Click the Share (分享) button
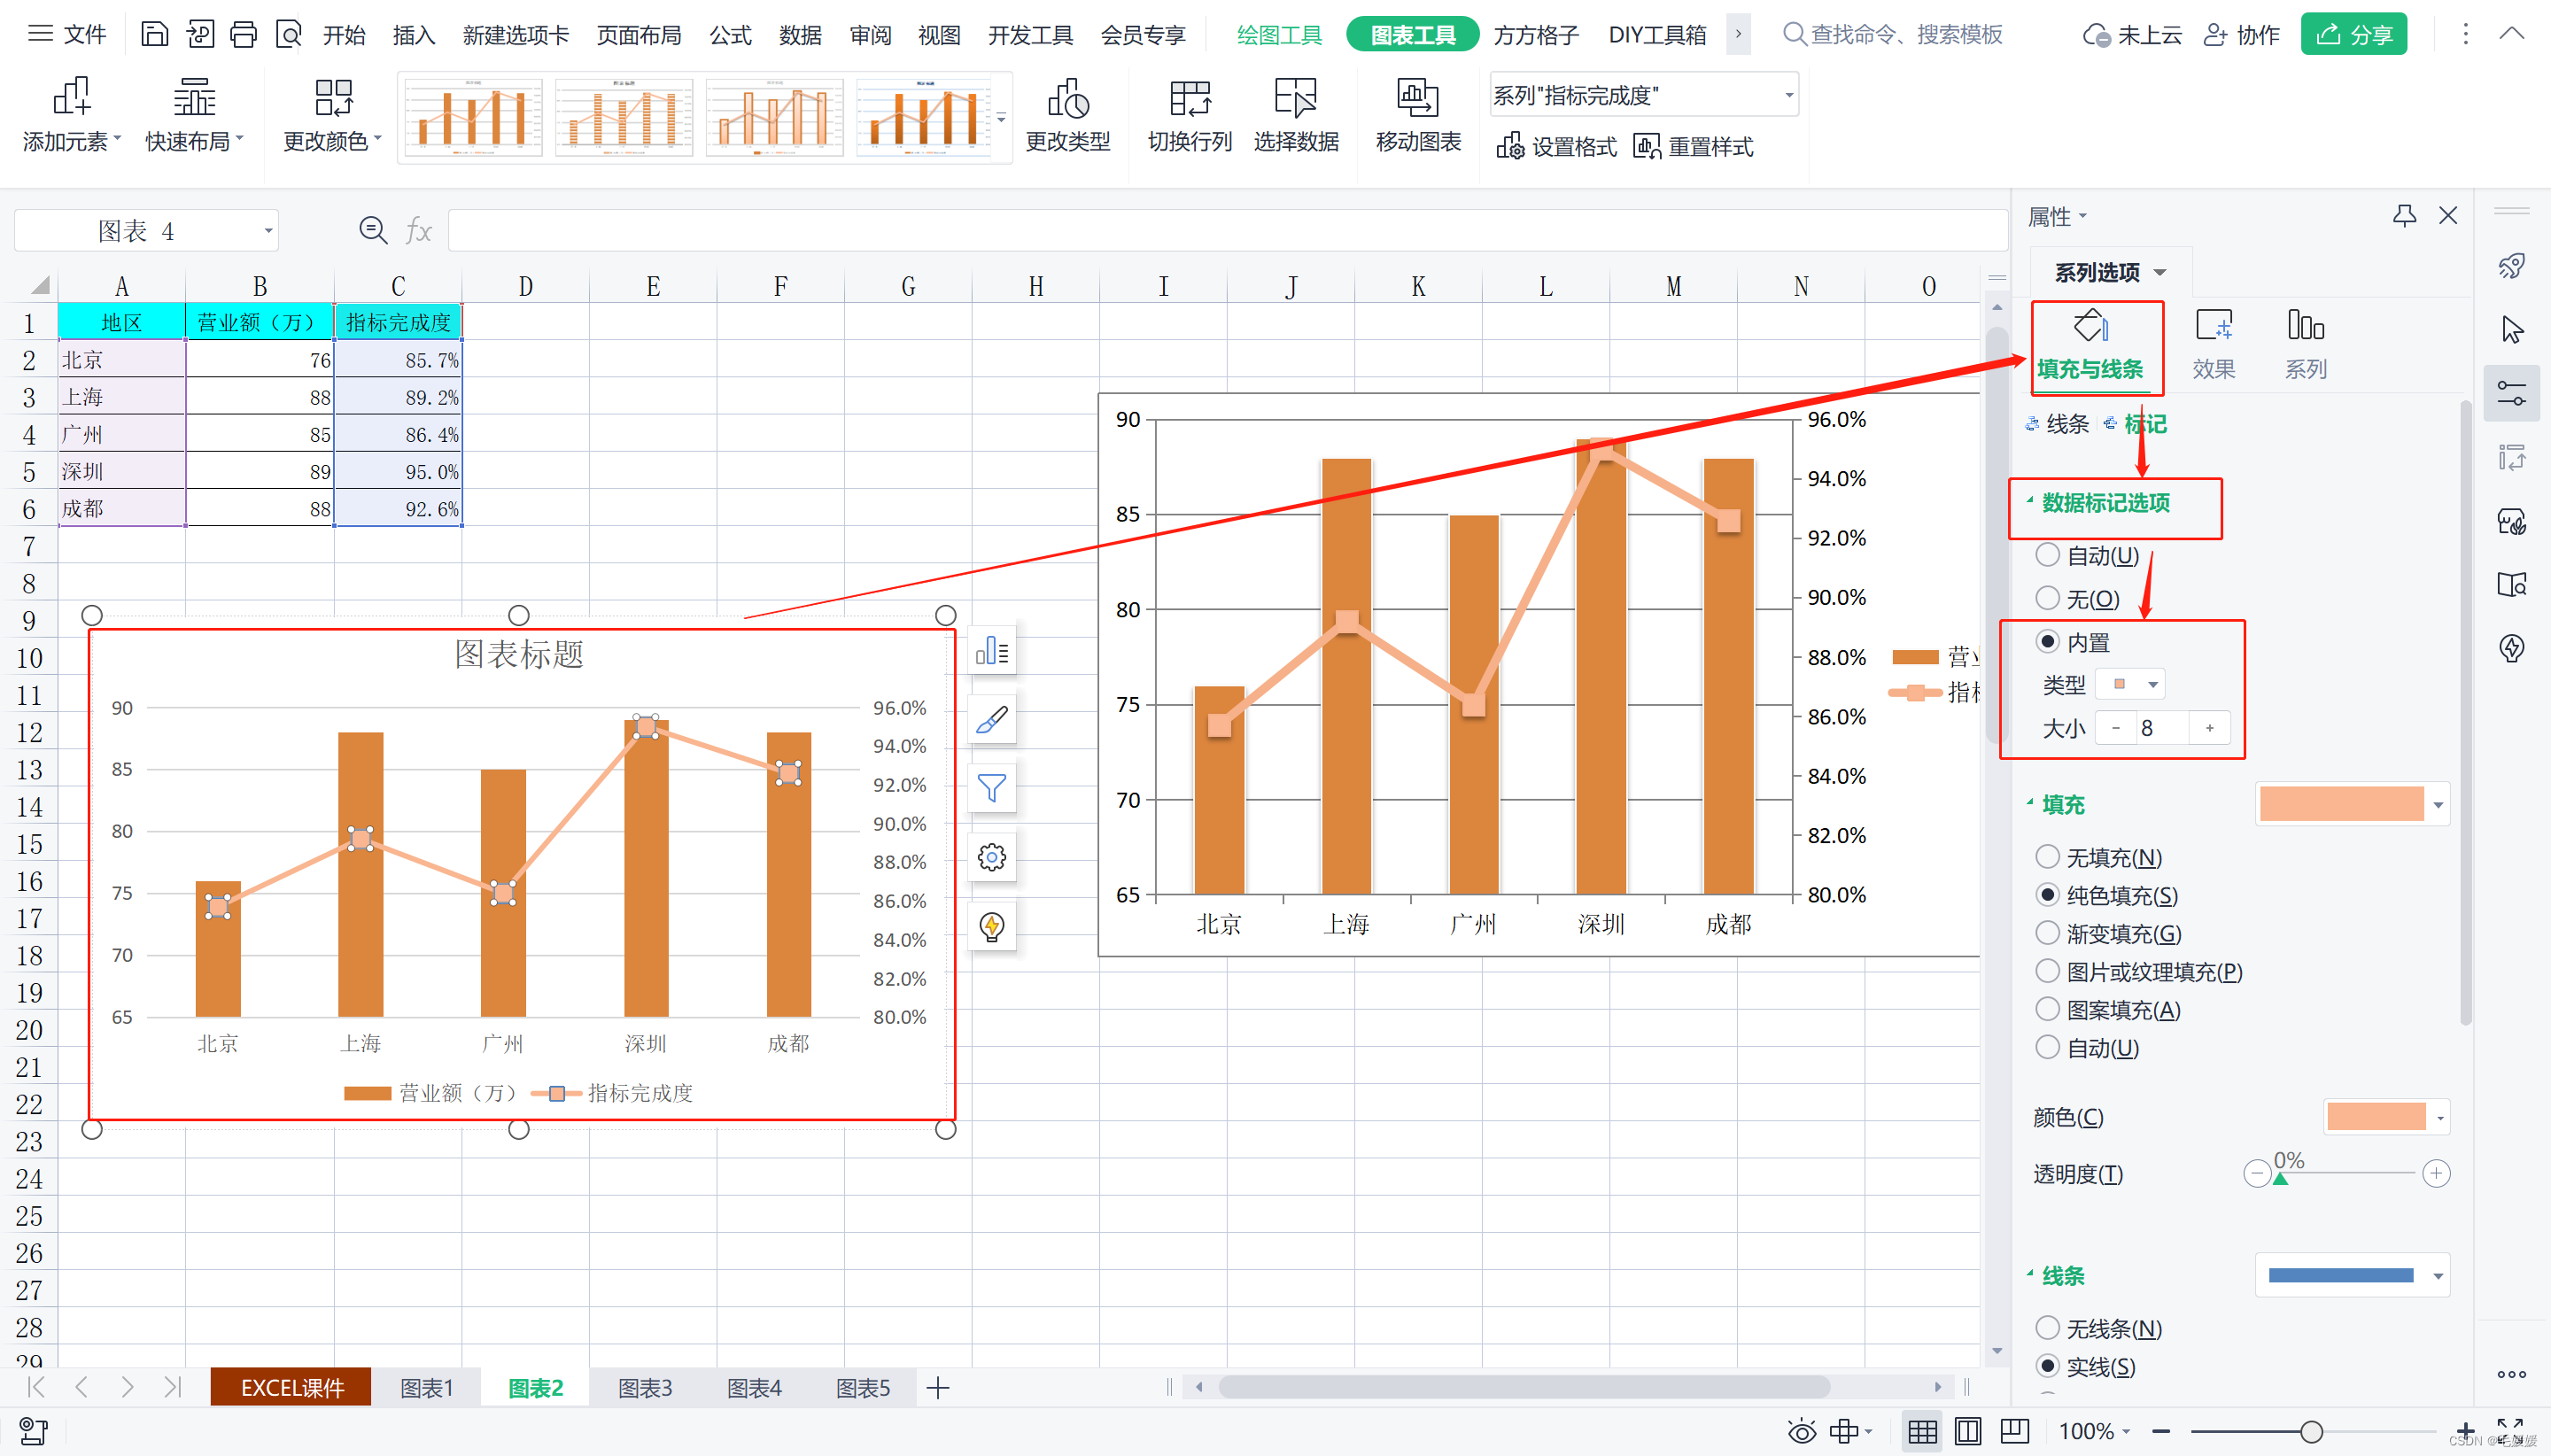Viewport: 2551px width, 1456px height. coord(2353,35)
